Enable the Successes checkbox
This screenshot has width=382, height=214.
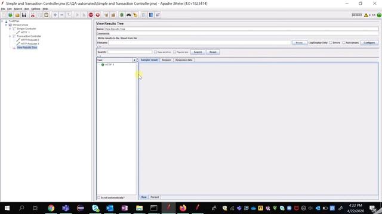(x=344, y=43)
